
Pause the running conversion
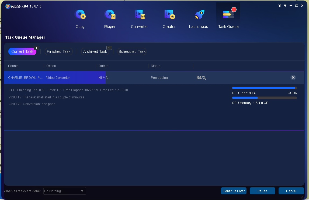[x=262, y=191]
